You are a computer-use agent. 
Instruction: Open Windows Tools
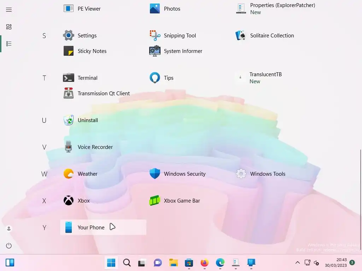coord(276,174)
